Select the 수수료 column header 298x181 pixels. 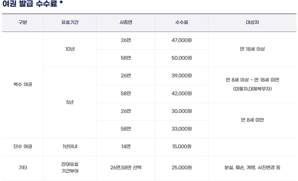pos(182,22)
